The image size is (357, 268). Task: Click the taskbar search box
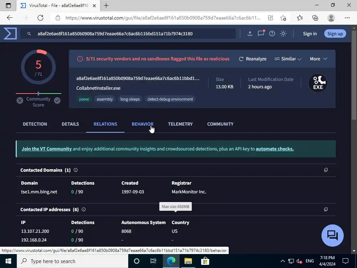click(73, 261)
